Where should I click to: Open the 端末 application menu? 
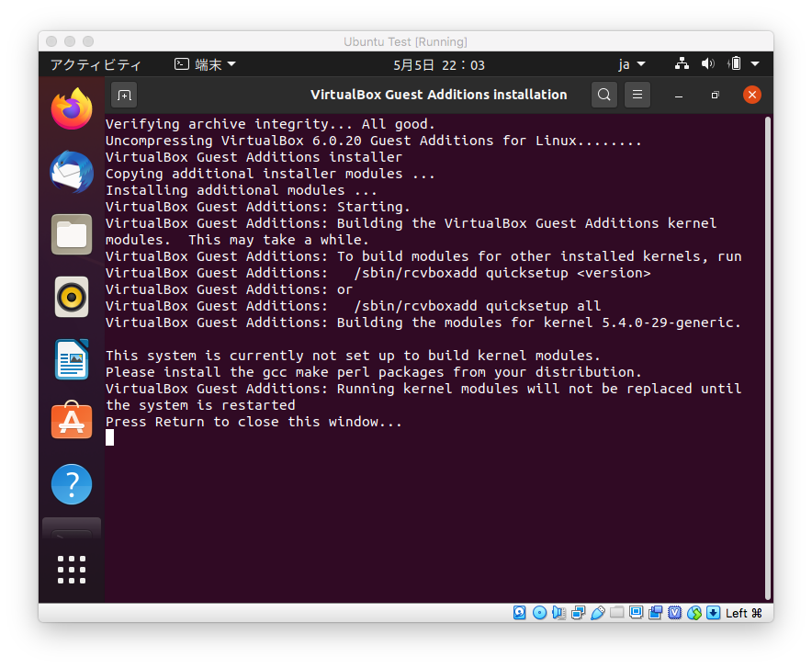coord(205,64)
